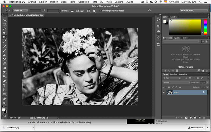Toggle lock all padlock next to Bloq.
The width and height of the screenshot is (211, 132).
(x=180, y=87)
